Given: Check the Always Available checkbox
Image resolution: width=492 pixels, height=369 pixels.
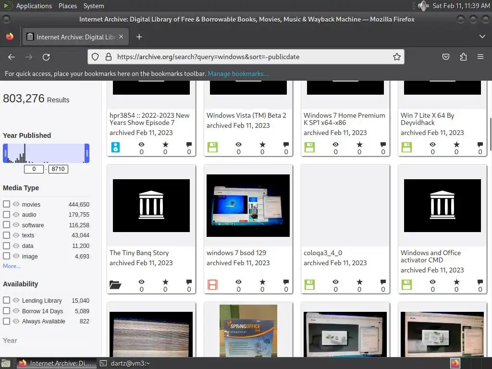Looking at the screenshot, I should (x=6, y=321).
